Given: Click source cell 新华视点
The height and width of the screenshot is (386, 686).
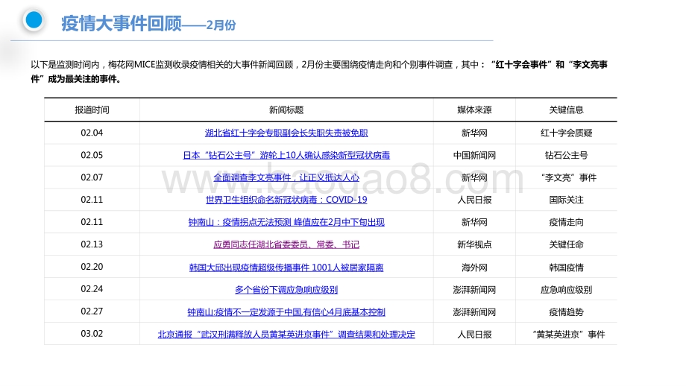Looking at the screenshot, I should [x=474, y=244].
